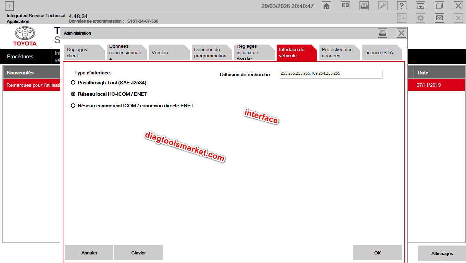Open the envelope feedback icon
Screen dimensions: 466x263
point(439,18)
